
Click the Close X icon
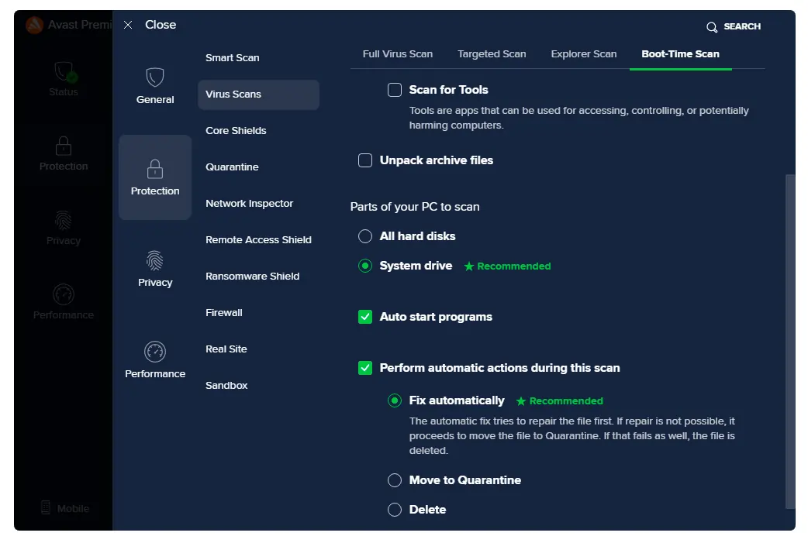click(128, 25)
